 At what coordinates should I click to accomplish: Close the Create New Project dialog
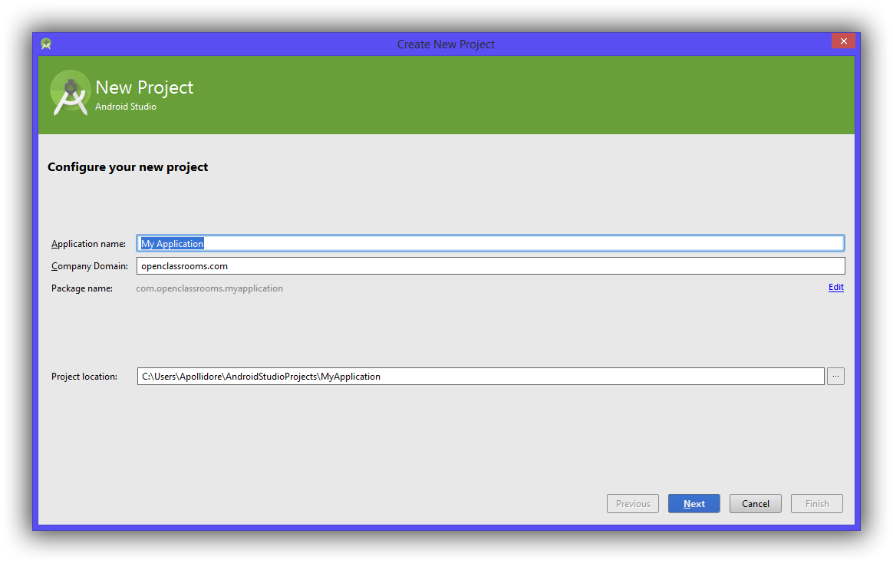point(843,41)
